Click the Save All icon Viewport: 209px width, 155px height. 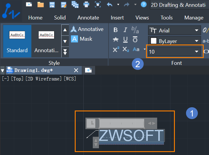(75, 4)
